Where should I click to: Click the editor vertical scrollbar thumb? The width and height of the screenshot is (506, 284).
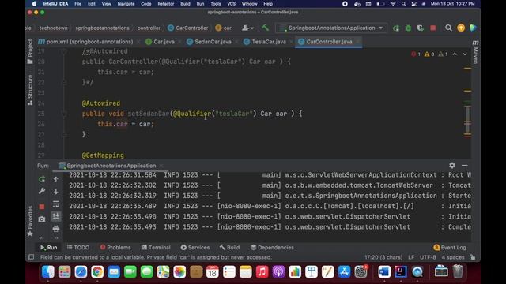pyautogui.click(x=467, y=120)
